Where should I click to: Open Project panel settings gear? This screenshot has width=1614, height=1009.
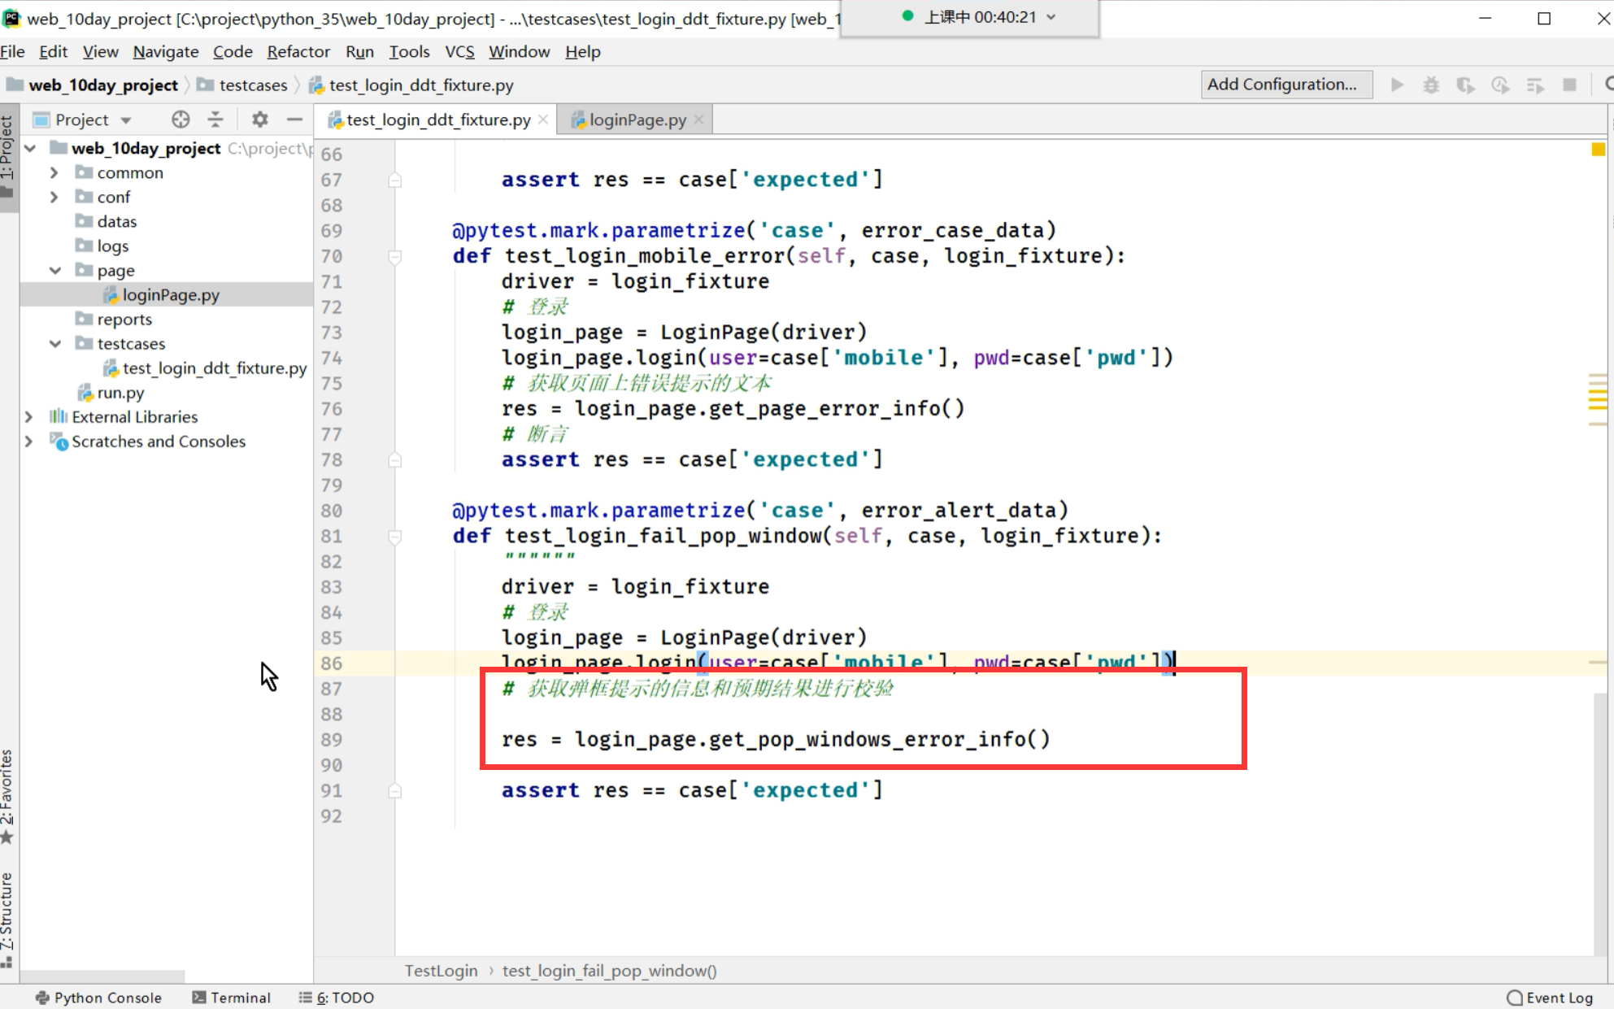point(259,120)
